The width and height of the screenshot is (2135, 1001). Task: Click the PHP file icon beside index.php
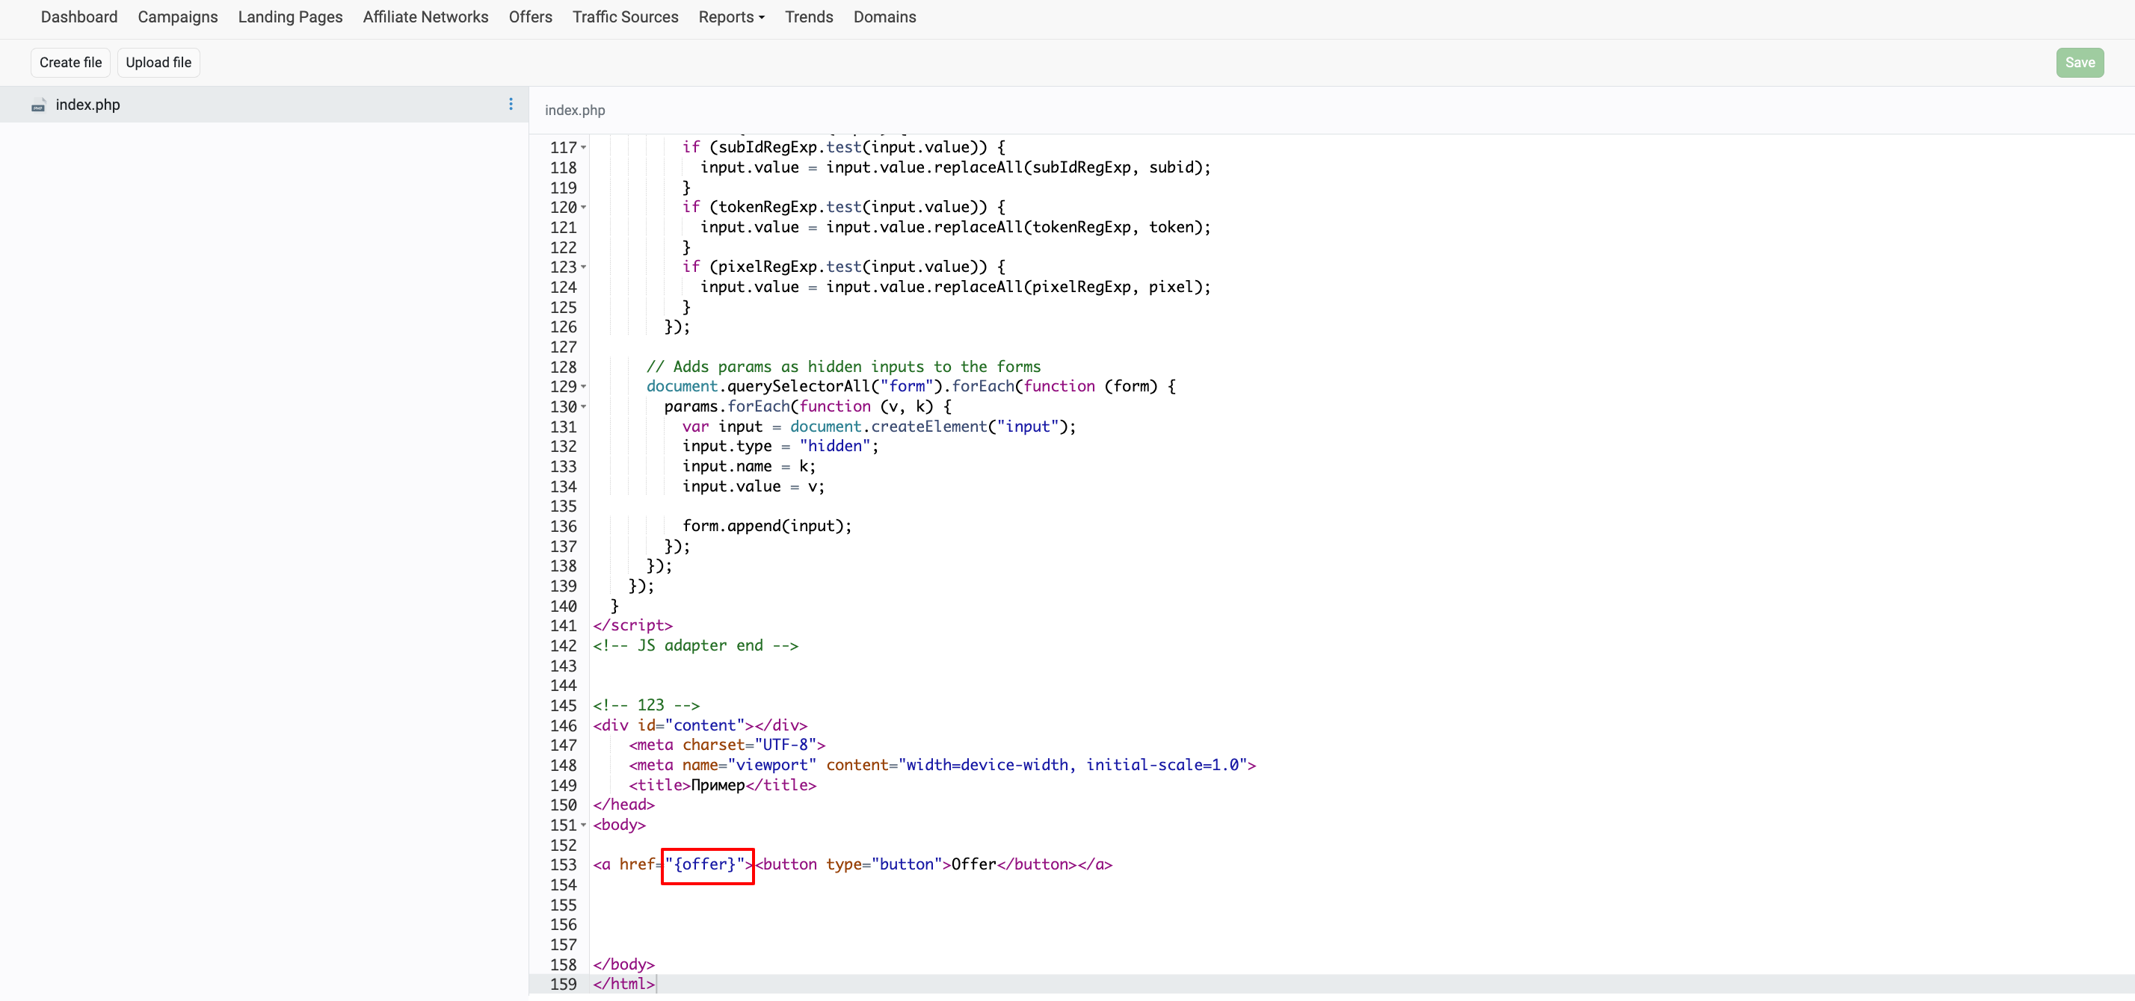tap(38, 105)
